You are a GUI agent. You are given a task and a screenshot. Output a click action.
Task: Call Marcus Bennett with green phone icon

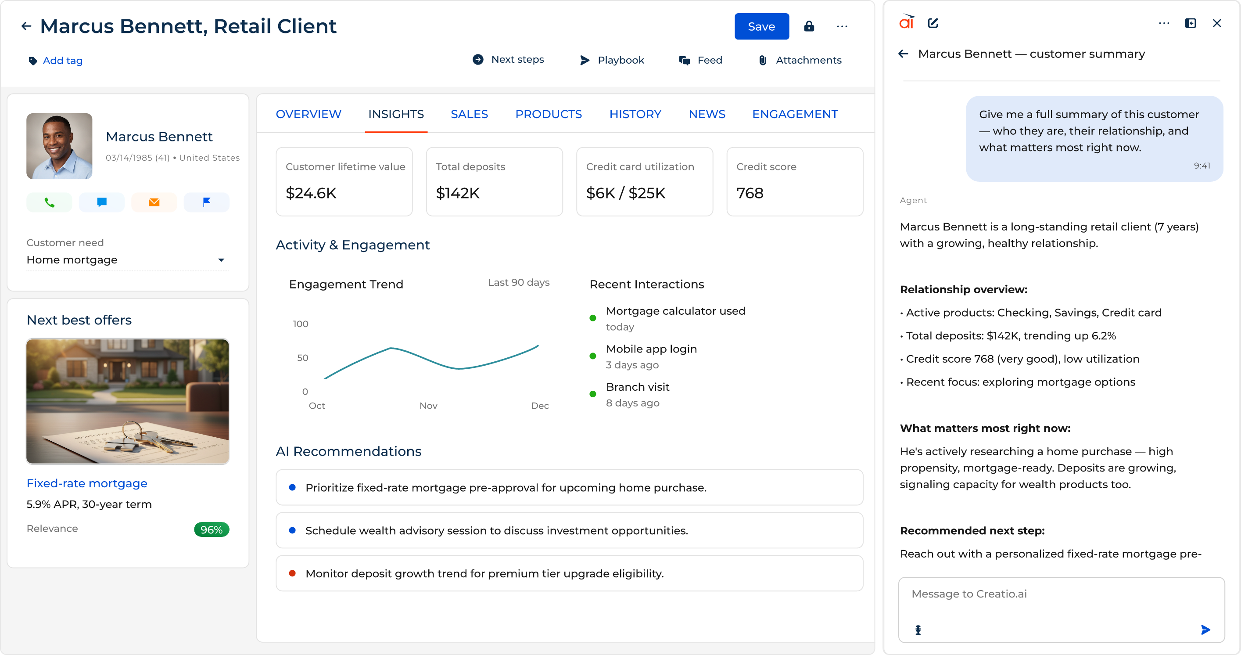pos(49,202)
